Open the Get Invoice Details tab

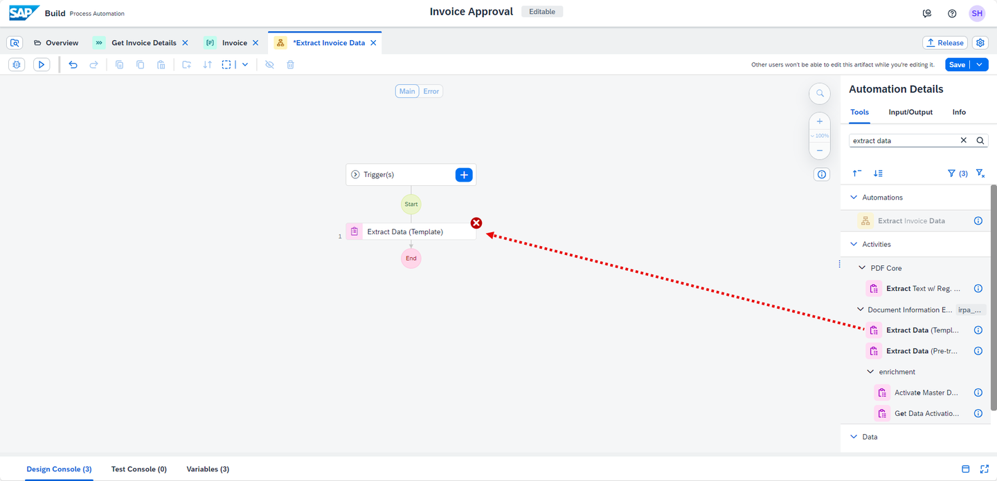click(x=144, y=43)
